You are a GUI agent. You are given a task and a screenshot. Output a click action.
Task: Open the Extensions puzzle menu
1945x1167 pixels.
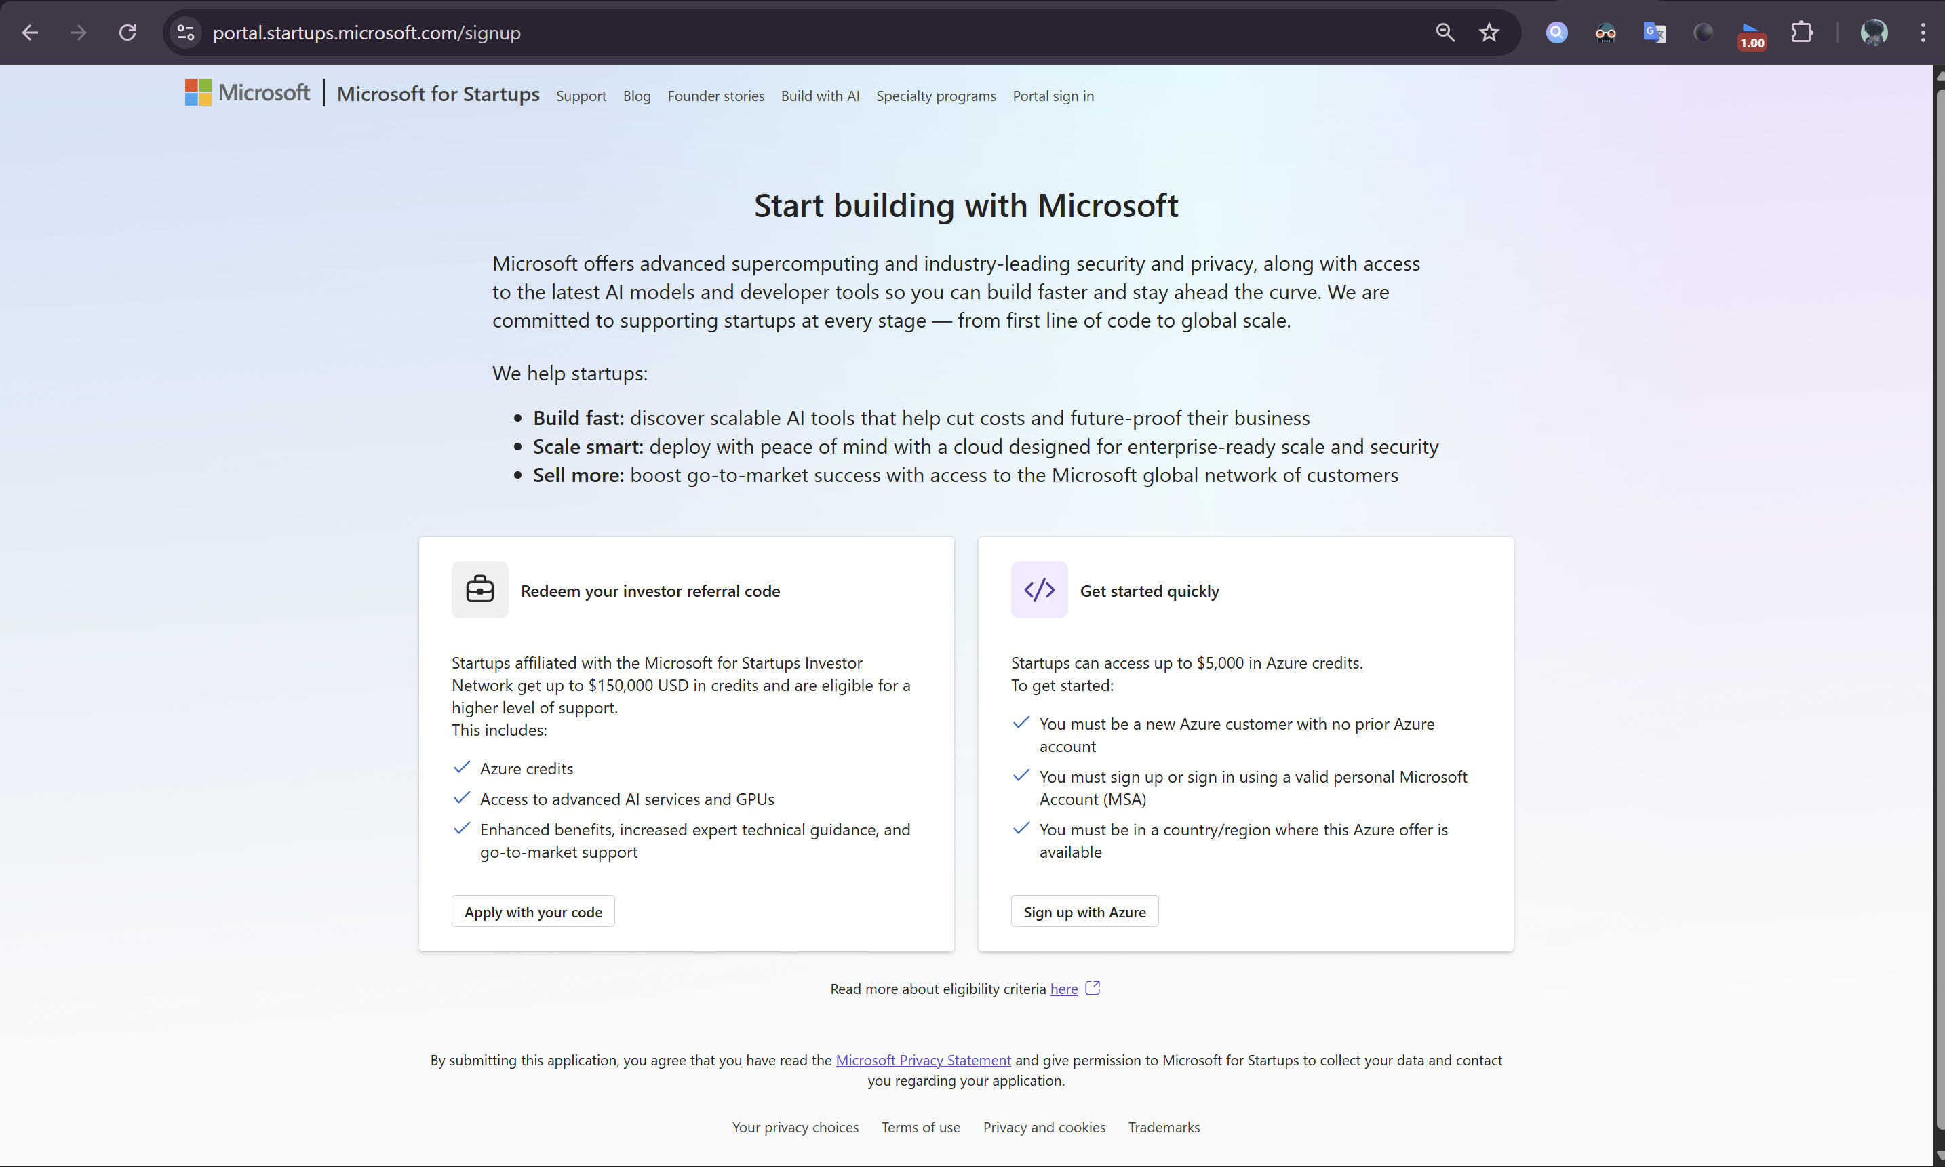pyautogui.click(x=1802, y=33)
